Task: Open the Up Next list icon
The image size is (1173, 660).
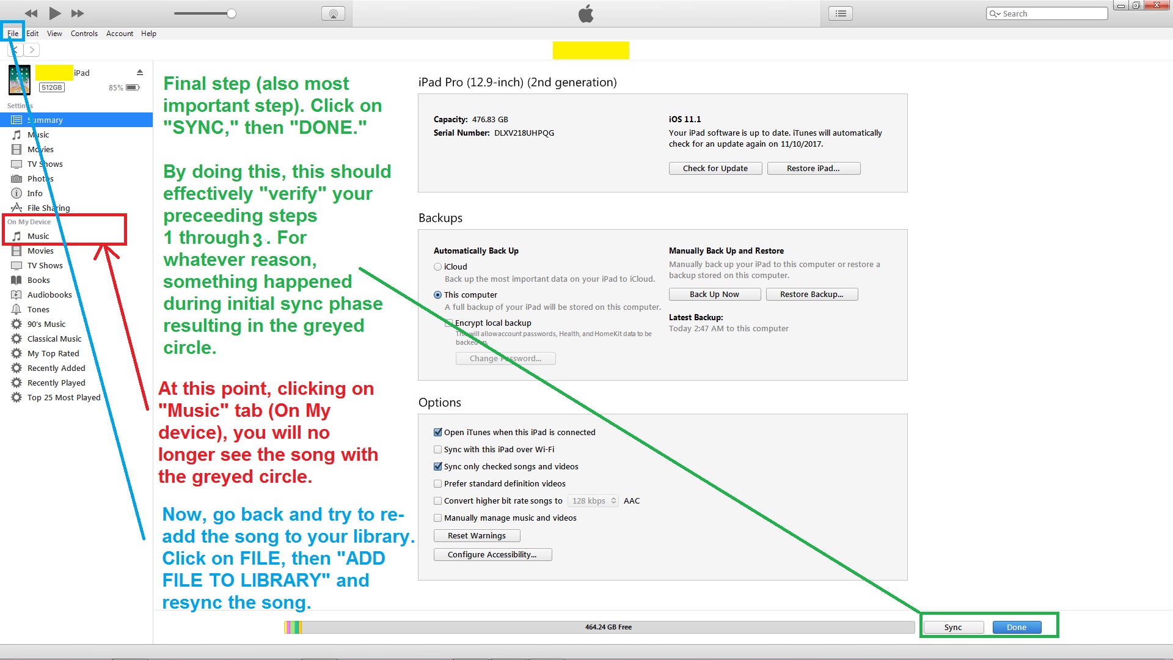Action: pos(841,13)
